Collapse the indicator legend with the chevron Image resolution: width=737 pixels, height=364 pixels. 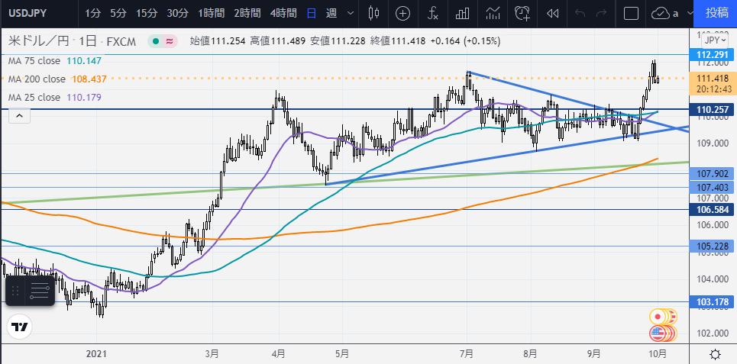coord(19,115)
